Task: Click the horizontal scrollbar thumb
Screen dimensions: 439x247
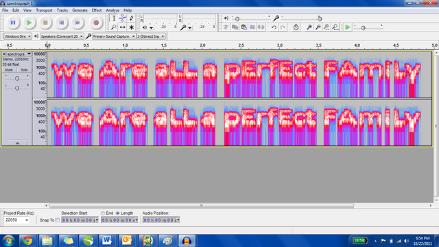Action: (202, 206)
